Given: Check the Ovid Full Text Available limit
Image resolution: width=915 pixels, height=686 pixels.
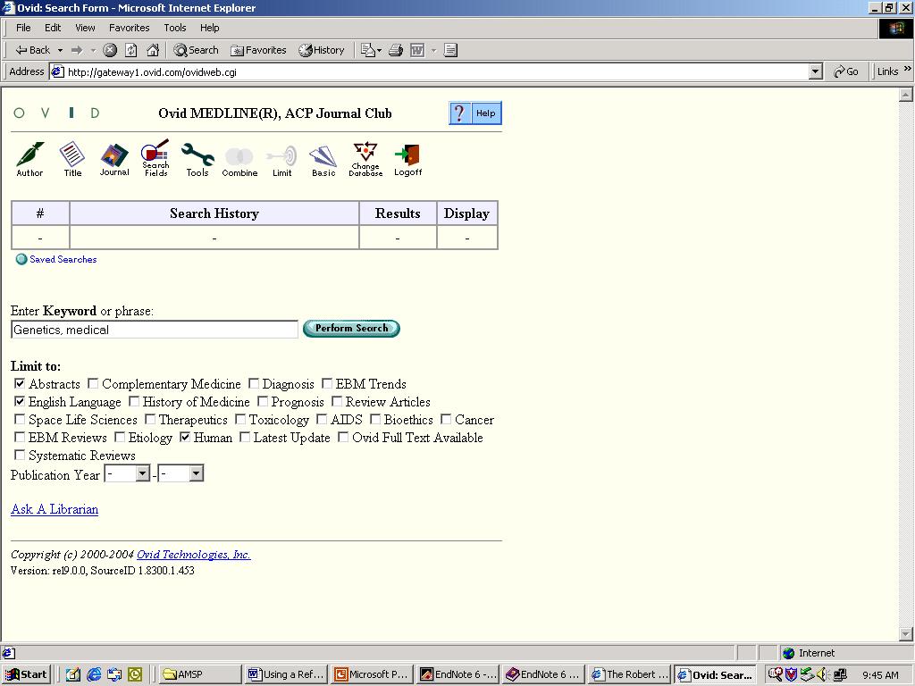Looking at the screenshot, I should click(x=344, y=437).
